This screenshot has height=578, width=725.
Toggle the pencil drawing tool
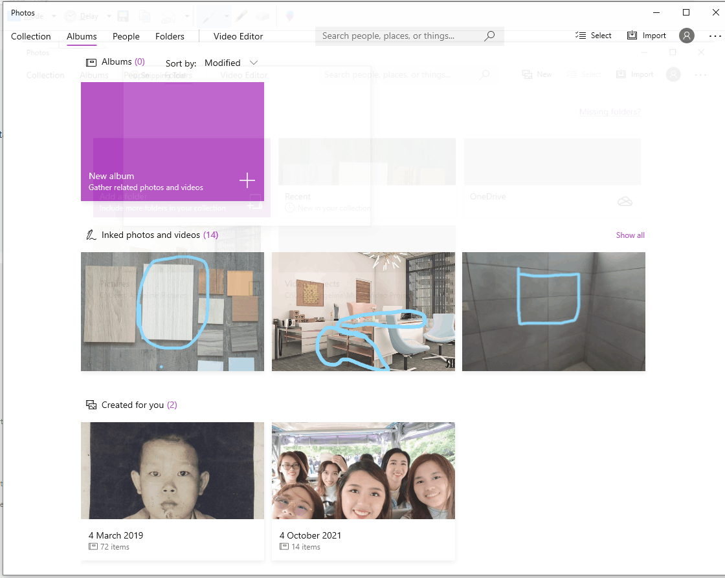(x=240, y=16)
